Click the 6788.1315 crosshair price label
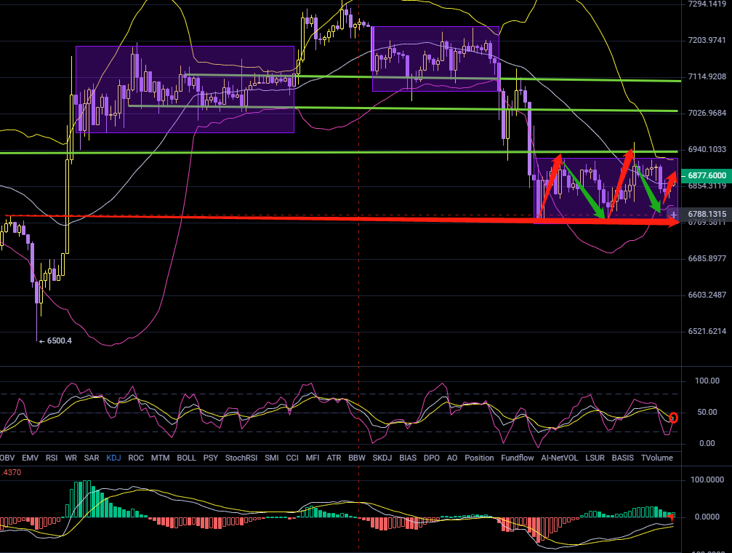This screenshot has height=553, width=732. click(707, 215)
